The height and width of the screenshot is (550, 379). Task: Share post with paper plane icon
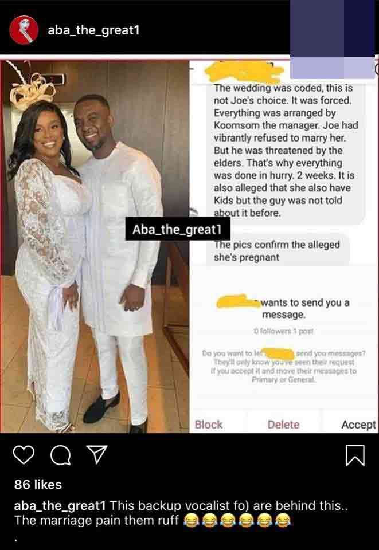tap(96, 454)
